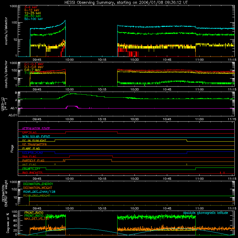238x238 pixels.
Task: Click the bad packets spikes near 11:10
Action: click(222, 173)
